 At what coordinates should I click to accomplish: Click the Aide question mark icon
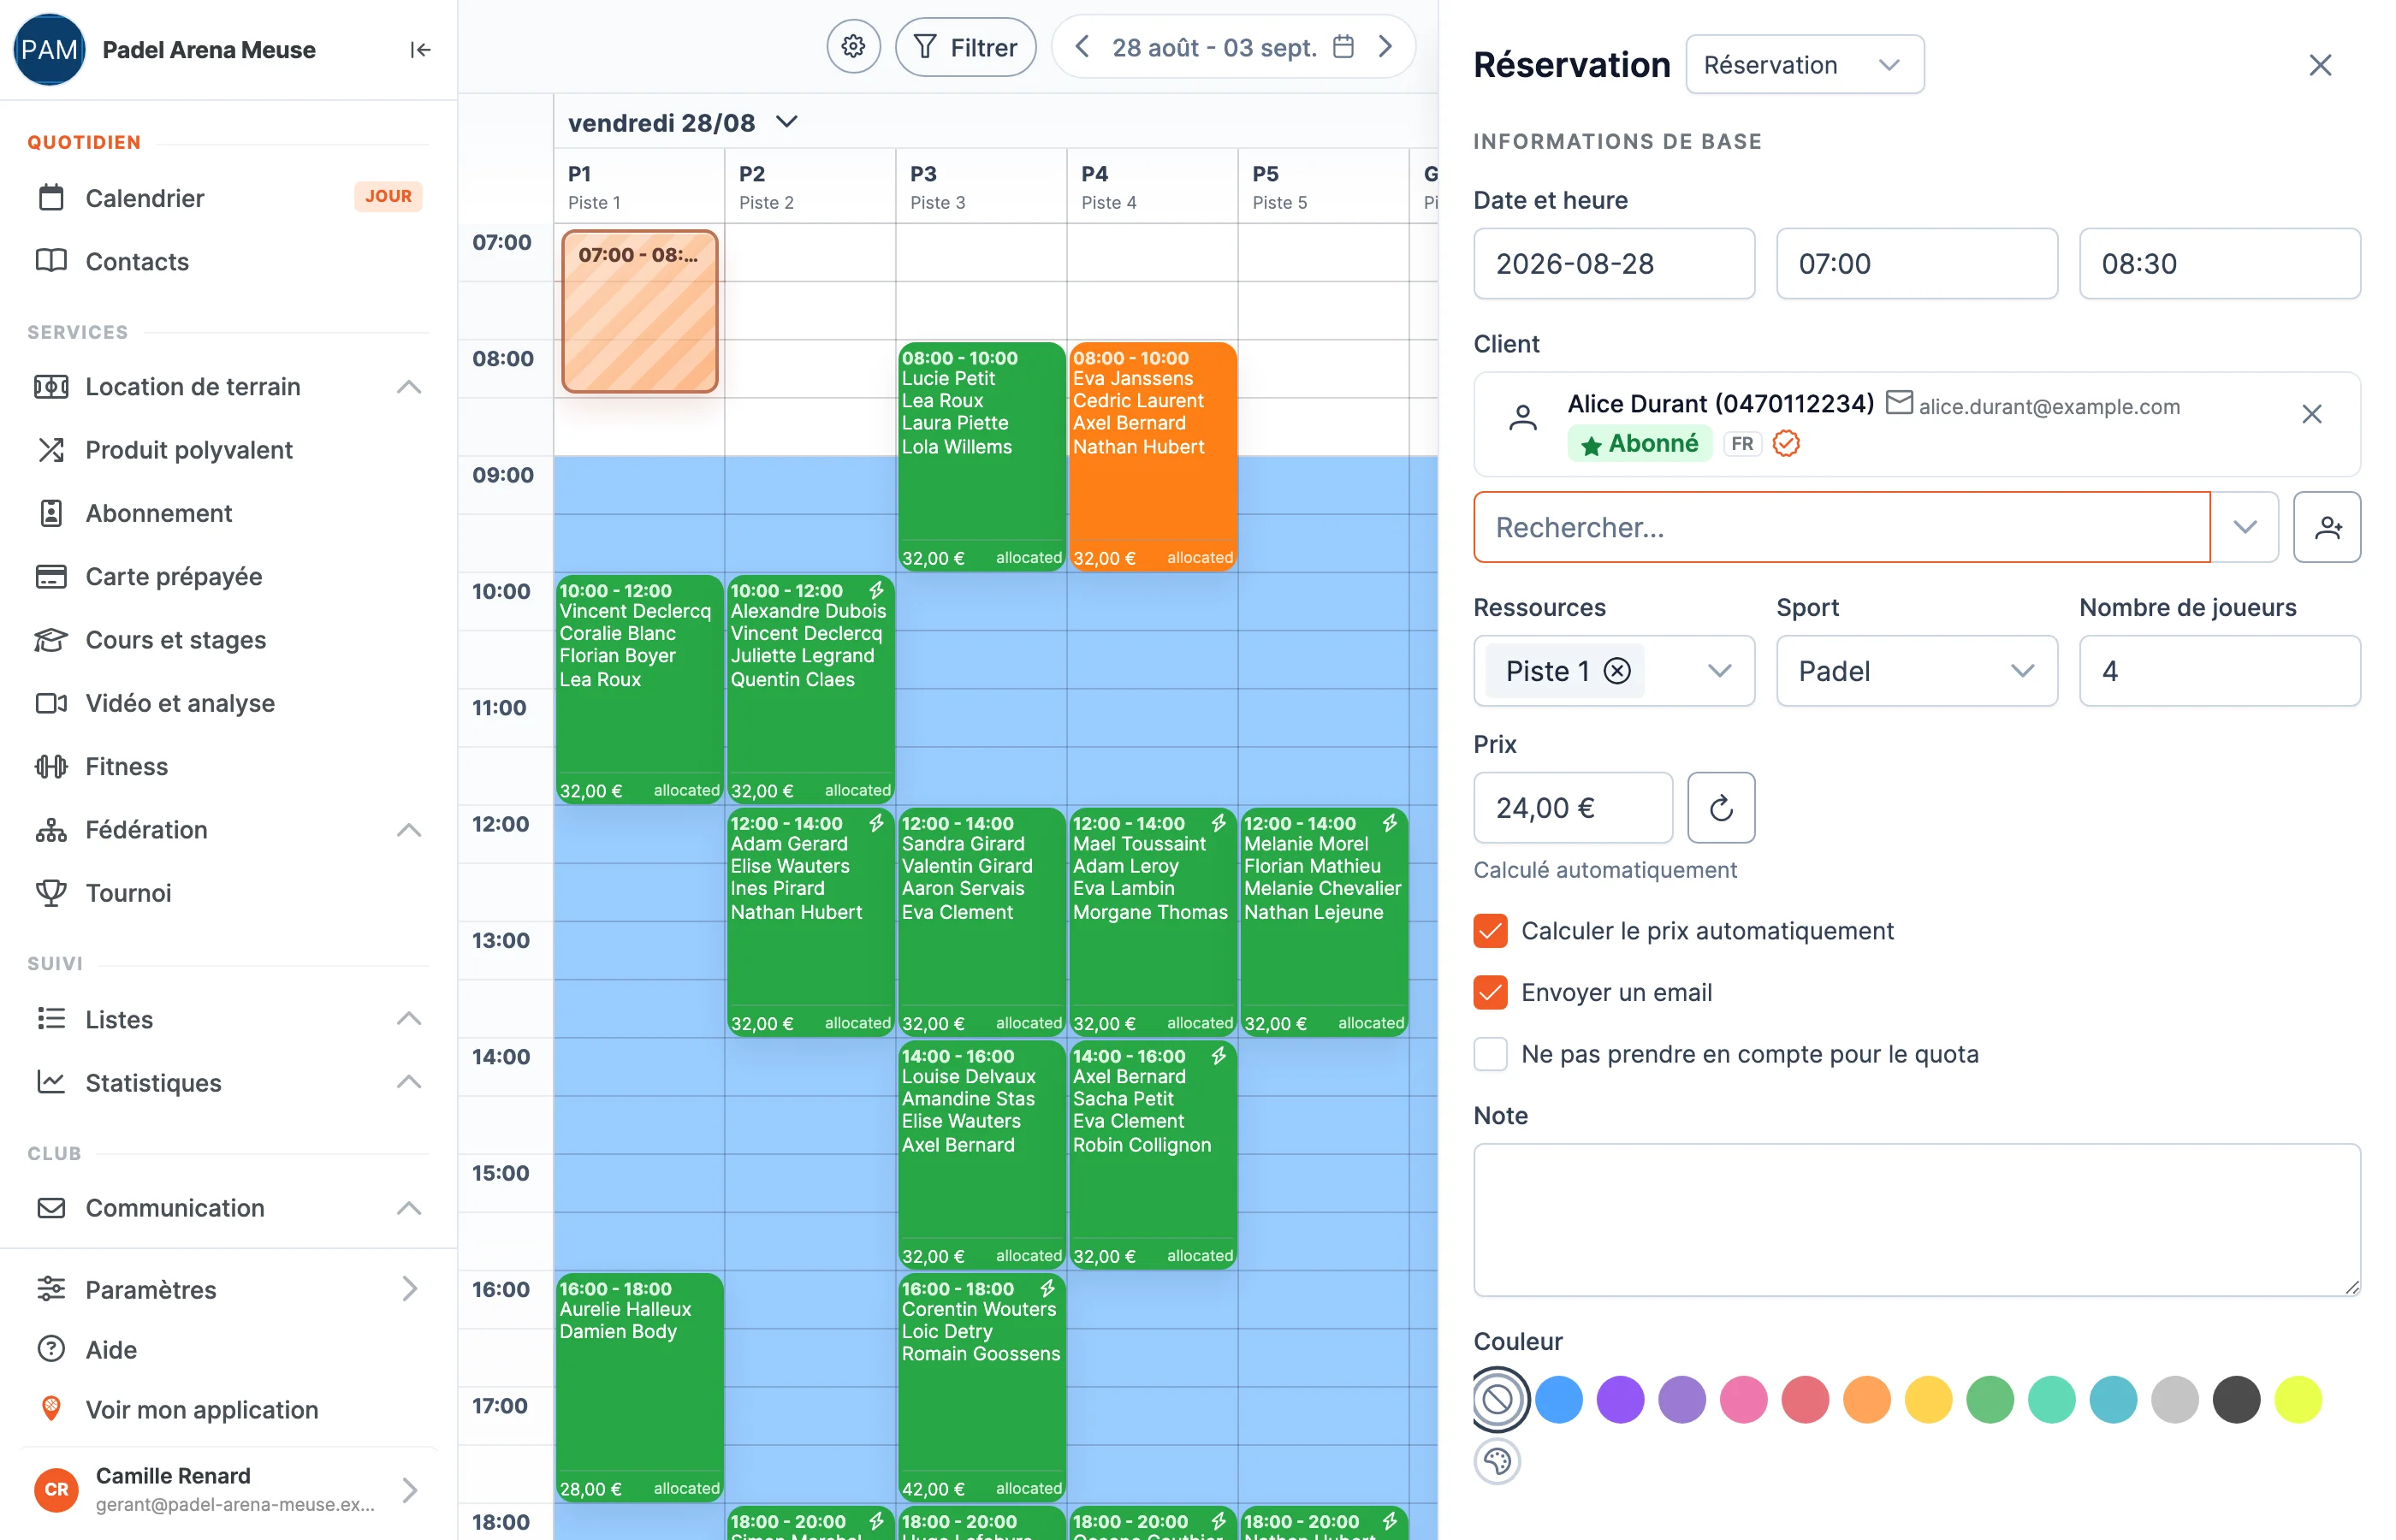51,1349
